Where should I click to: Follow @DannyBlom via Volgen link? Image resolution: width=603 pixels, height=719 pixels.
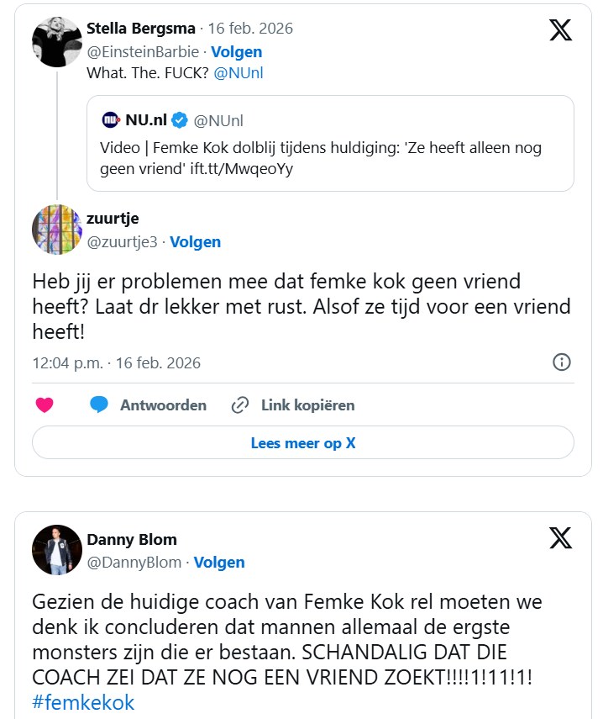(218, 563)
